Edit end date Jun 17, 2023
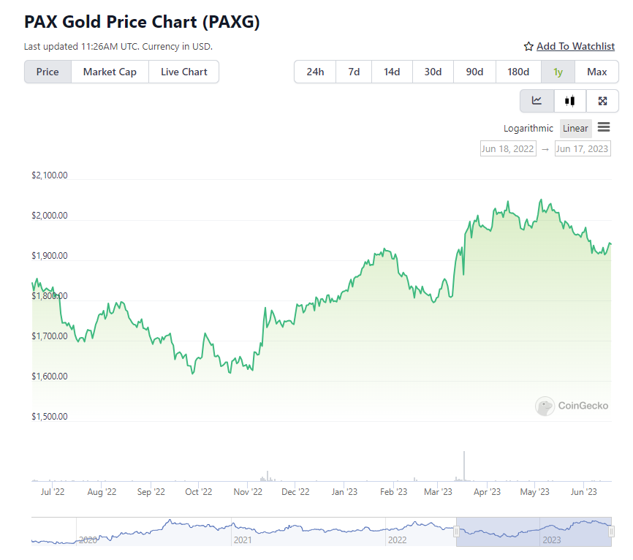Viewport: 633px width, 560px height. (582, 148)
